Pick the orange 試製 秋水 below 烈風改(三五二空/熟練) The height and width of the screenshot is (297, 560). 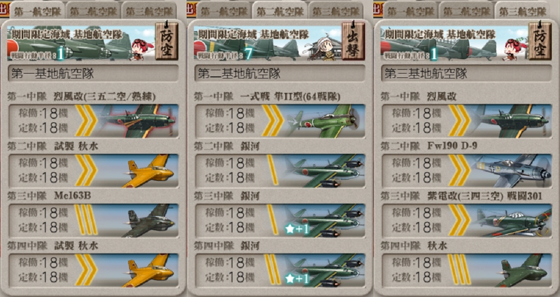93,171
